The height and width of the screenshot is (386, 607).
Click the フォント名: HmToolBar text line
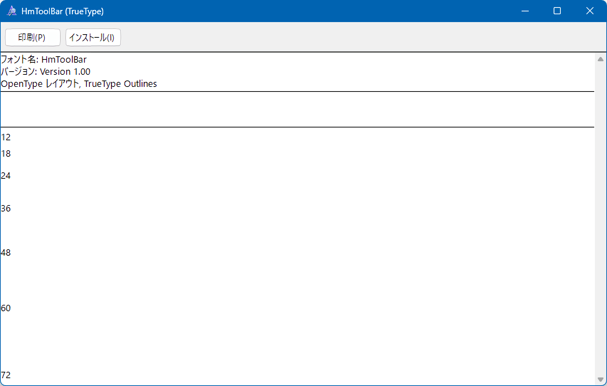(x=44, y=59)
